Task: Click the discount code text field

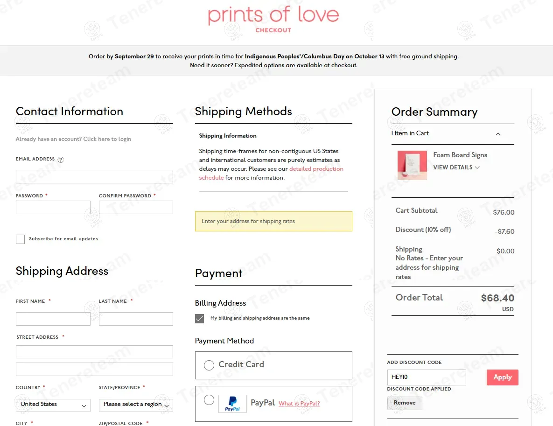Action: coord(426,377)
